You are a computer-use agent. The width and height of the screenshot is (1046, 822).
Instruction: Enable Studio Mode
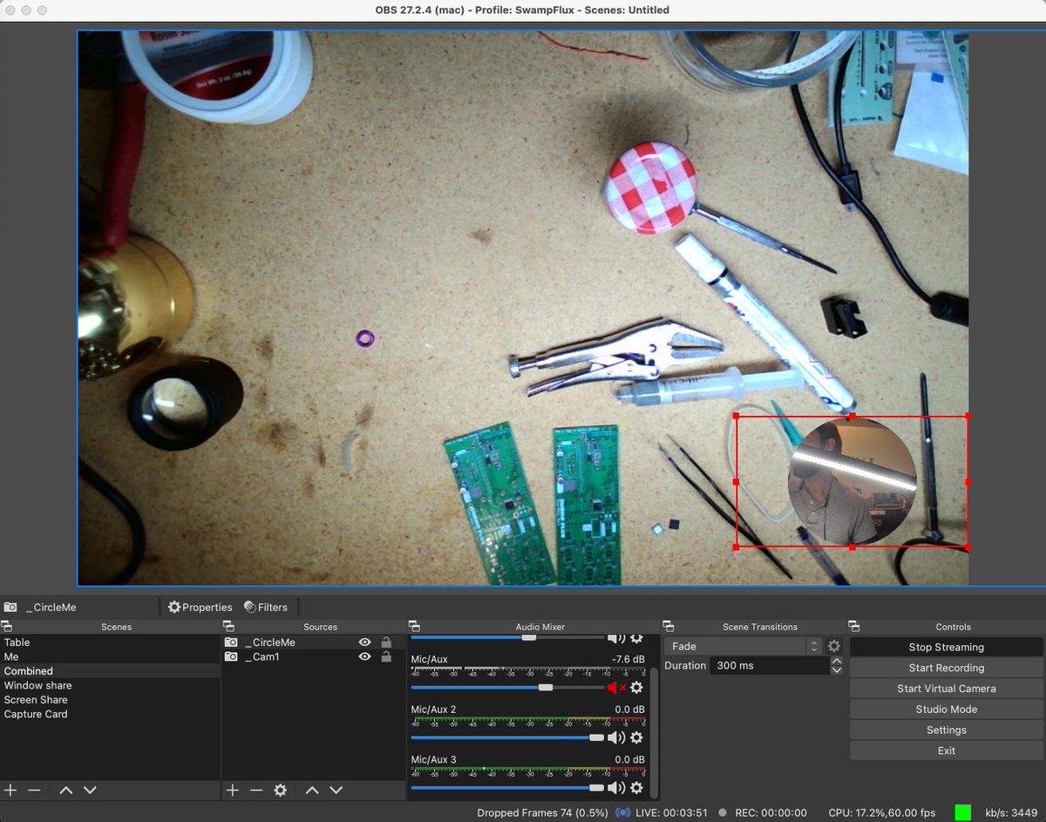tap(945, 709)
